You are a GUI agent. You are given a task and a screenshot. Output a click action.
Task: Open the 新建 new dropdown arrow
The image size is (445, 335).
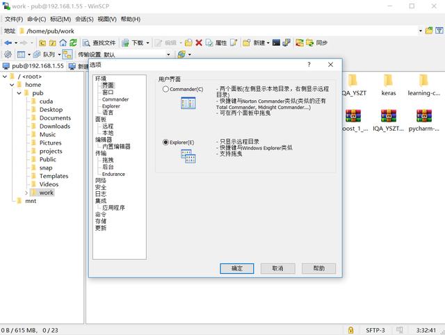tap(268, 43)
